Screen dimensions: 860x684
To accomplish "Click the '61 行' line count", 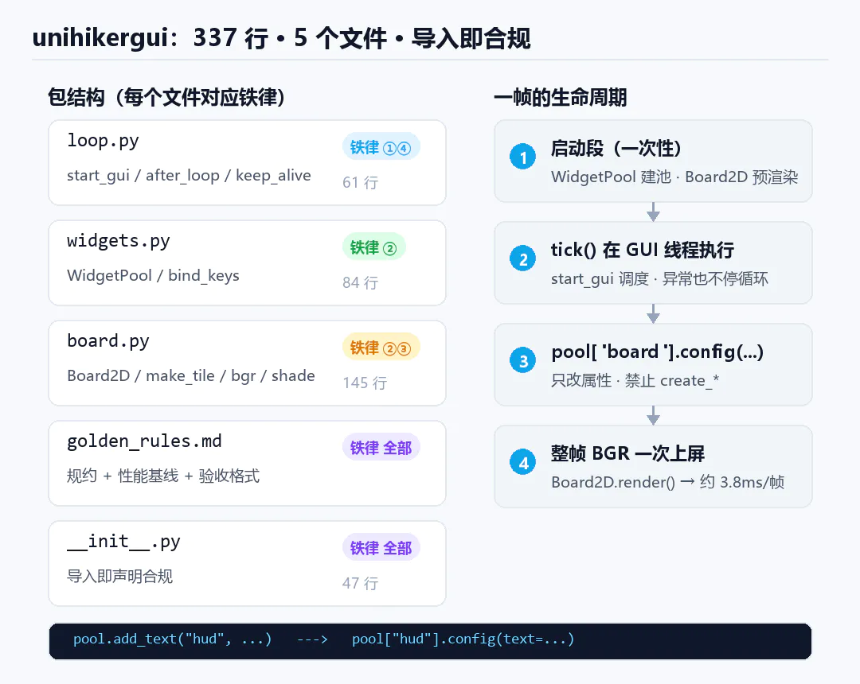I will pos(361,182).
